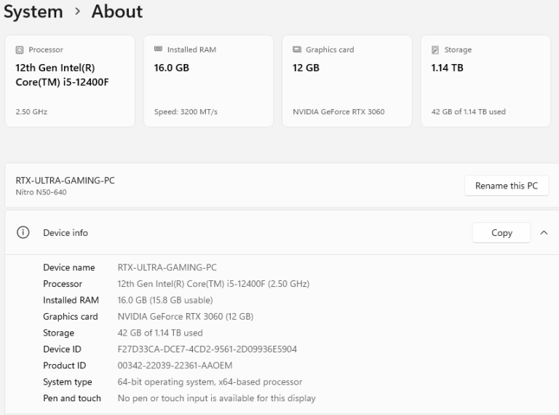Go back to System via the breadcrumb
The height and width of the screenshot is (415, 559).
pyautogui.click(x=33, y=12)
